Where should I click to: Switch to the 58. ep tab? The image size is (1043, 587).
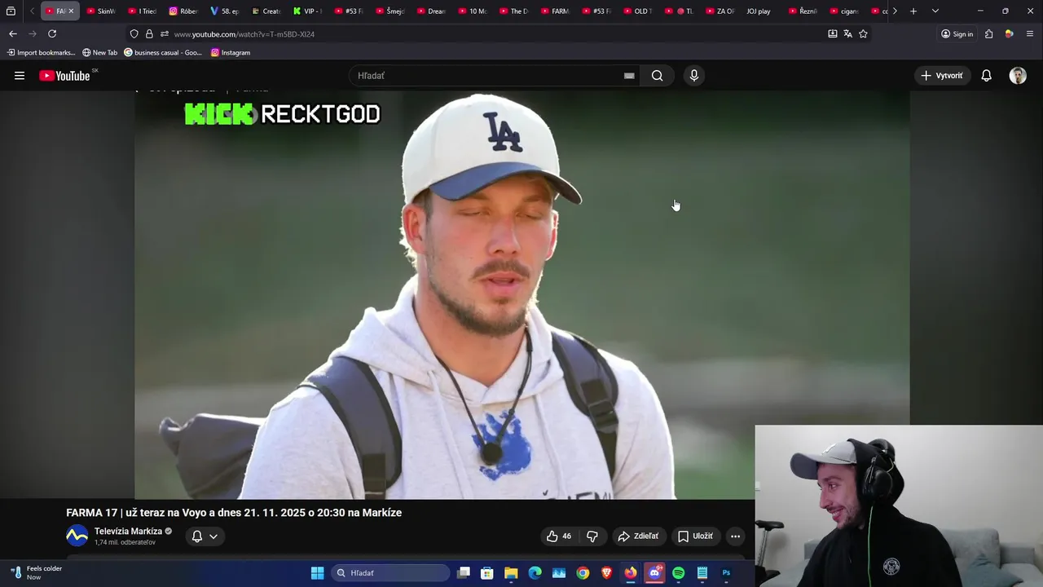[224, 11]
